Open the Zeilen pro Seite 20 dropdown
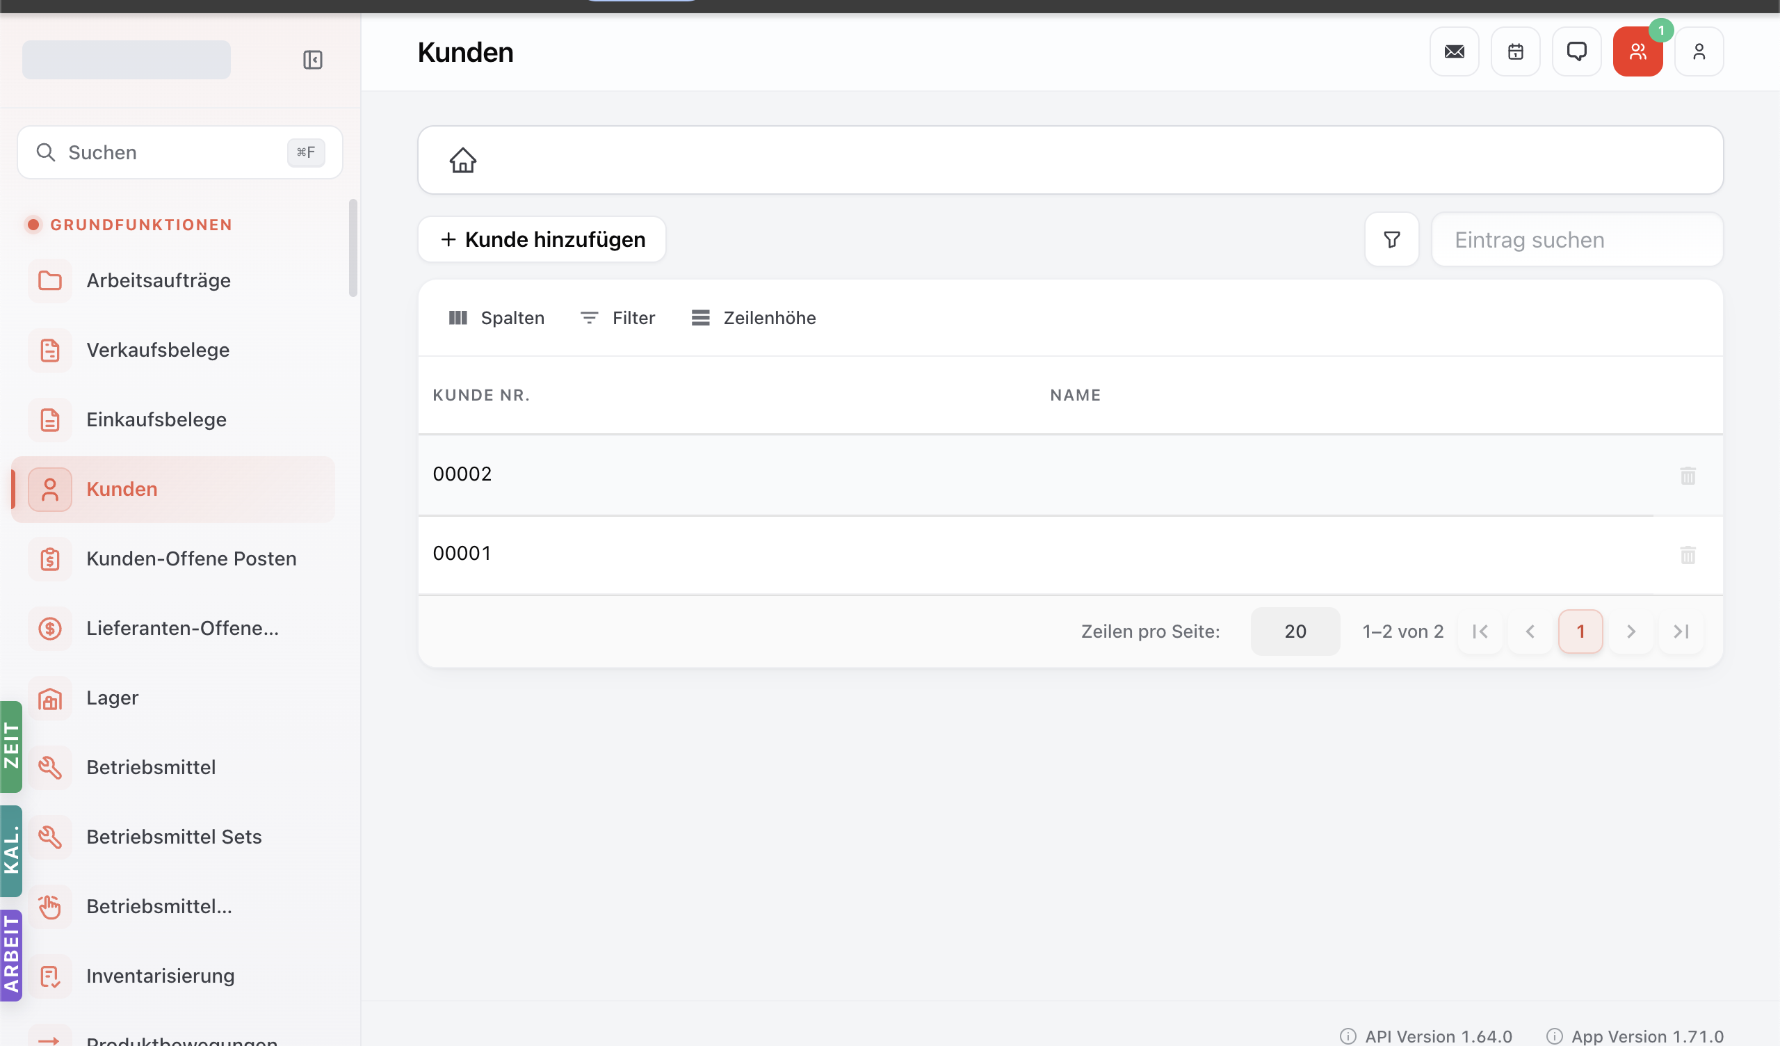Image resolution: width=1780 pixels, height=1046 pixels. click(x=1295, y=631)
